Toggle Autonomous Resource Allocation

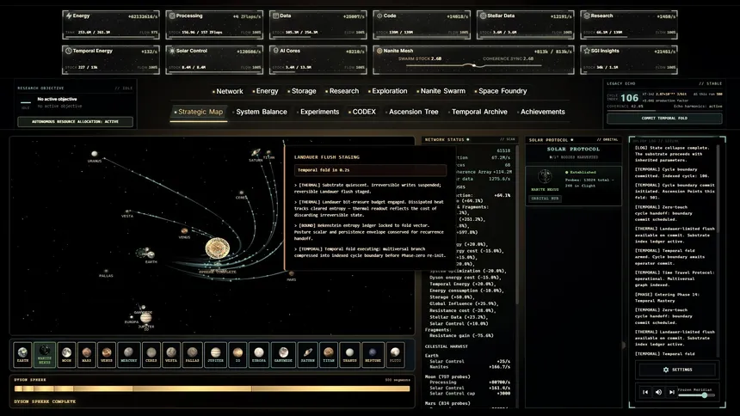[75, 122]
